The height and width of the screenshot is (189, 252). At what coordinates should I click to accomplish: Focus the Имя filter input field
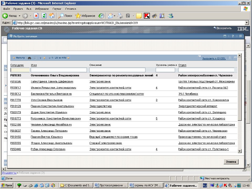pos(59,70)
